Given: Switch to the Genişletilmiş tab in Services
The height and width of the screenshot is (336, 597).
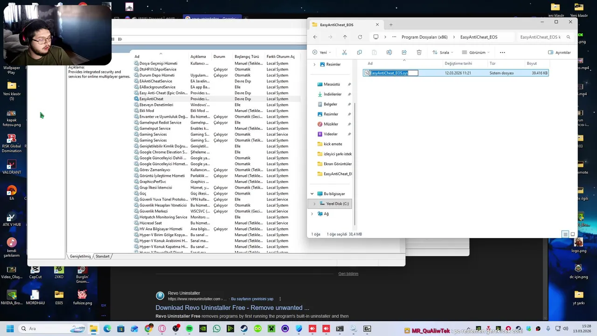Looking at the screenshot, I should point(80,256).
